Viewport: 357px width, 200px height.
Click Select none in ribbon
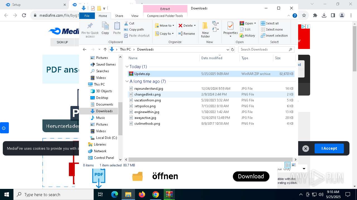[272, 29]
